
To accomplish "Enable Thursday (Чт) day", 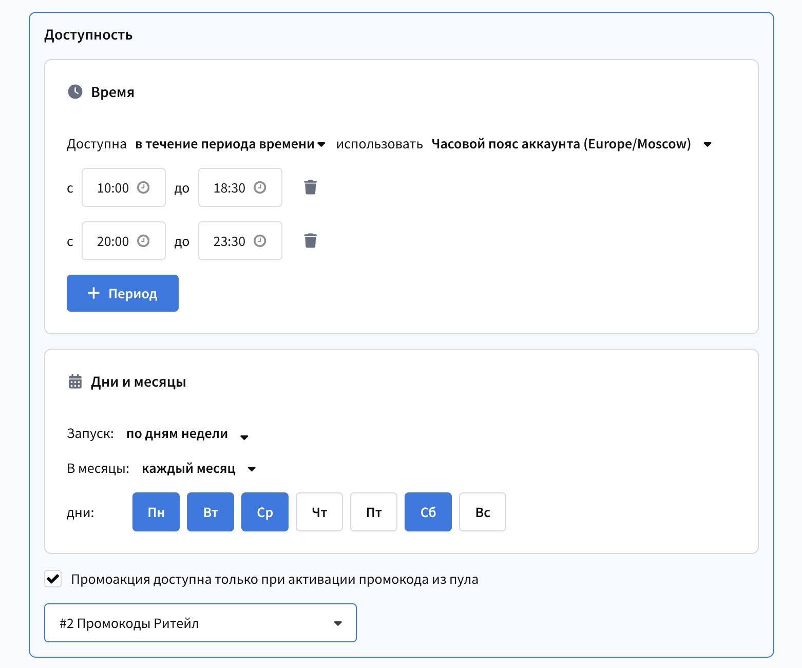I will [x=319, y=512].
